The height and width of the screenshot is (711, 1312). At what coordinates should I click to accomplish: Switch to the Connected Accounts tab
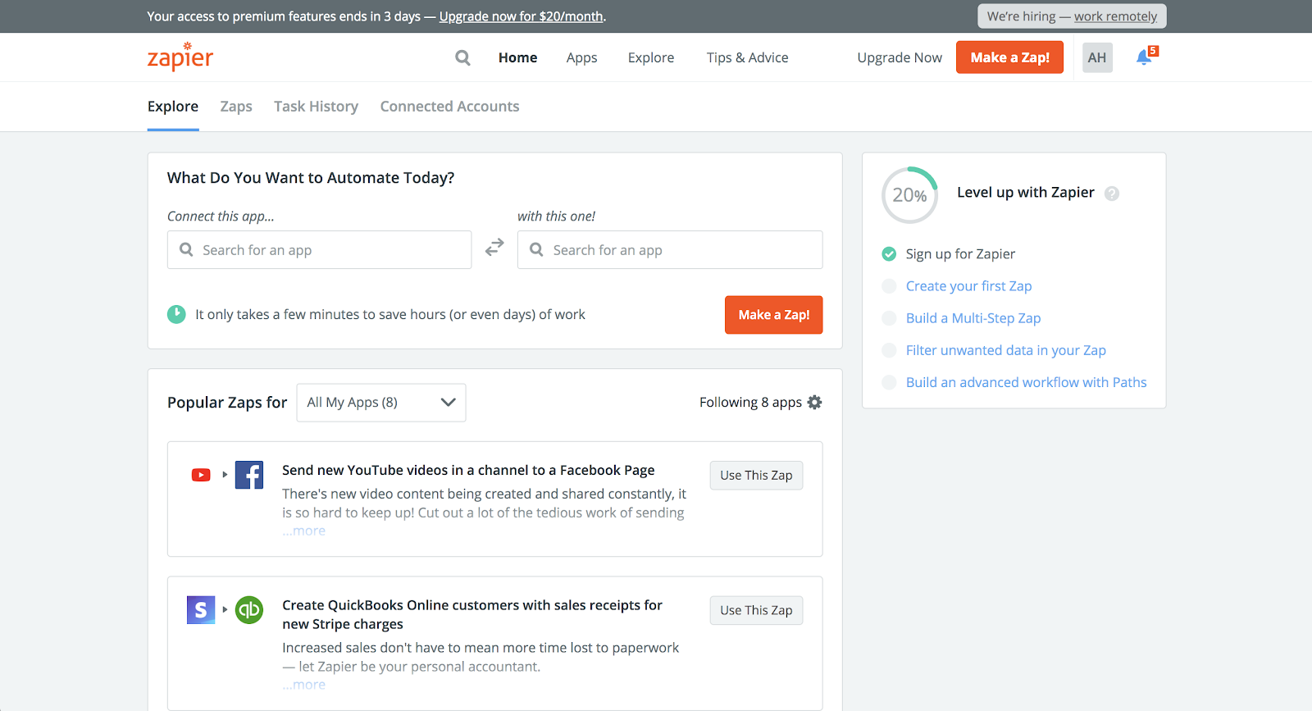coord(449,107)
